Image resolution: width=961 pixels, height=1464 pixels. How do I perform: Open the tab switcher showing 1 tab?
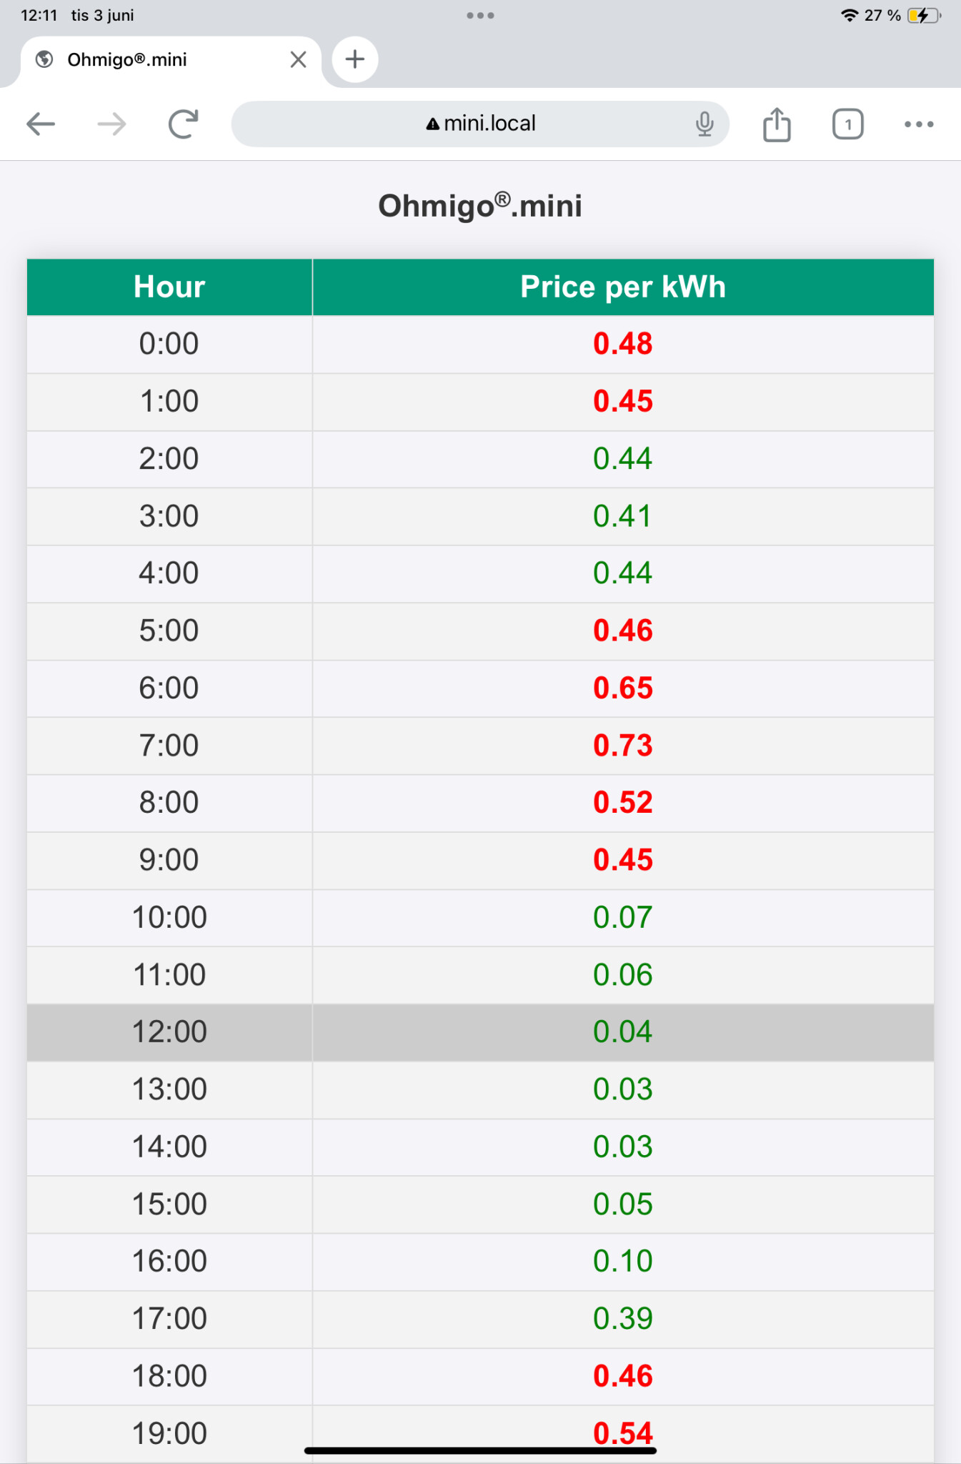[848, 124]
